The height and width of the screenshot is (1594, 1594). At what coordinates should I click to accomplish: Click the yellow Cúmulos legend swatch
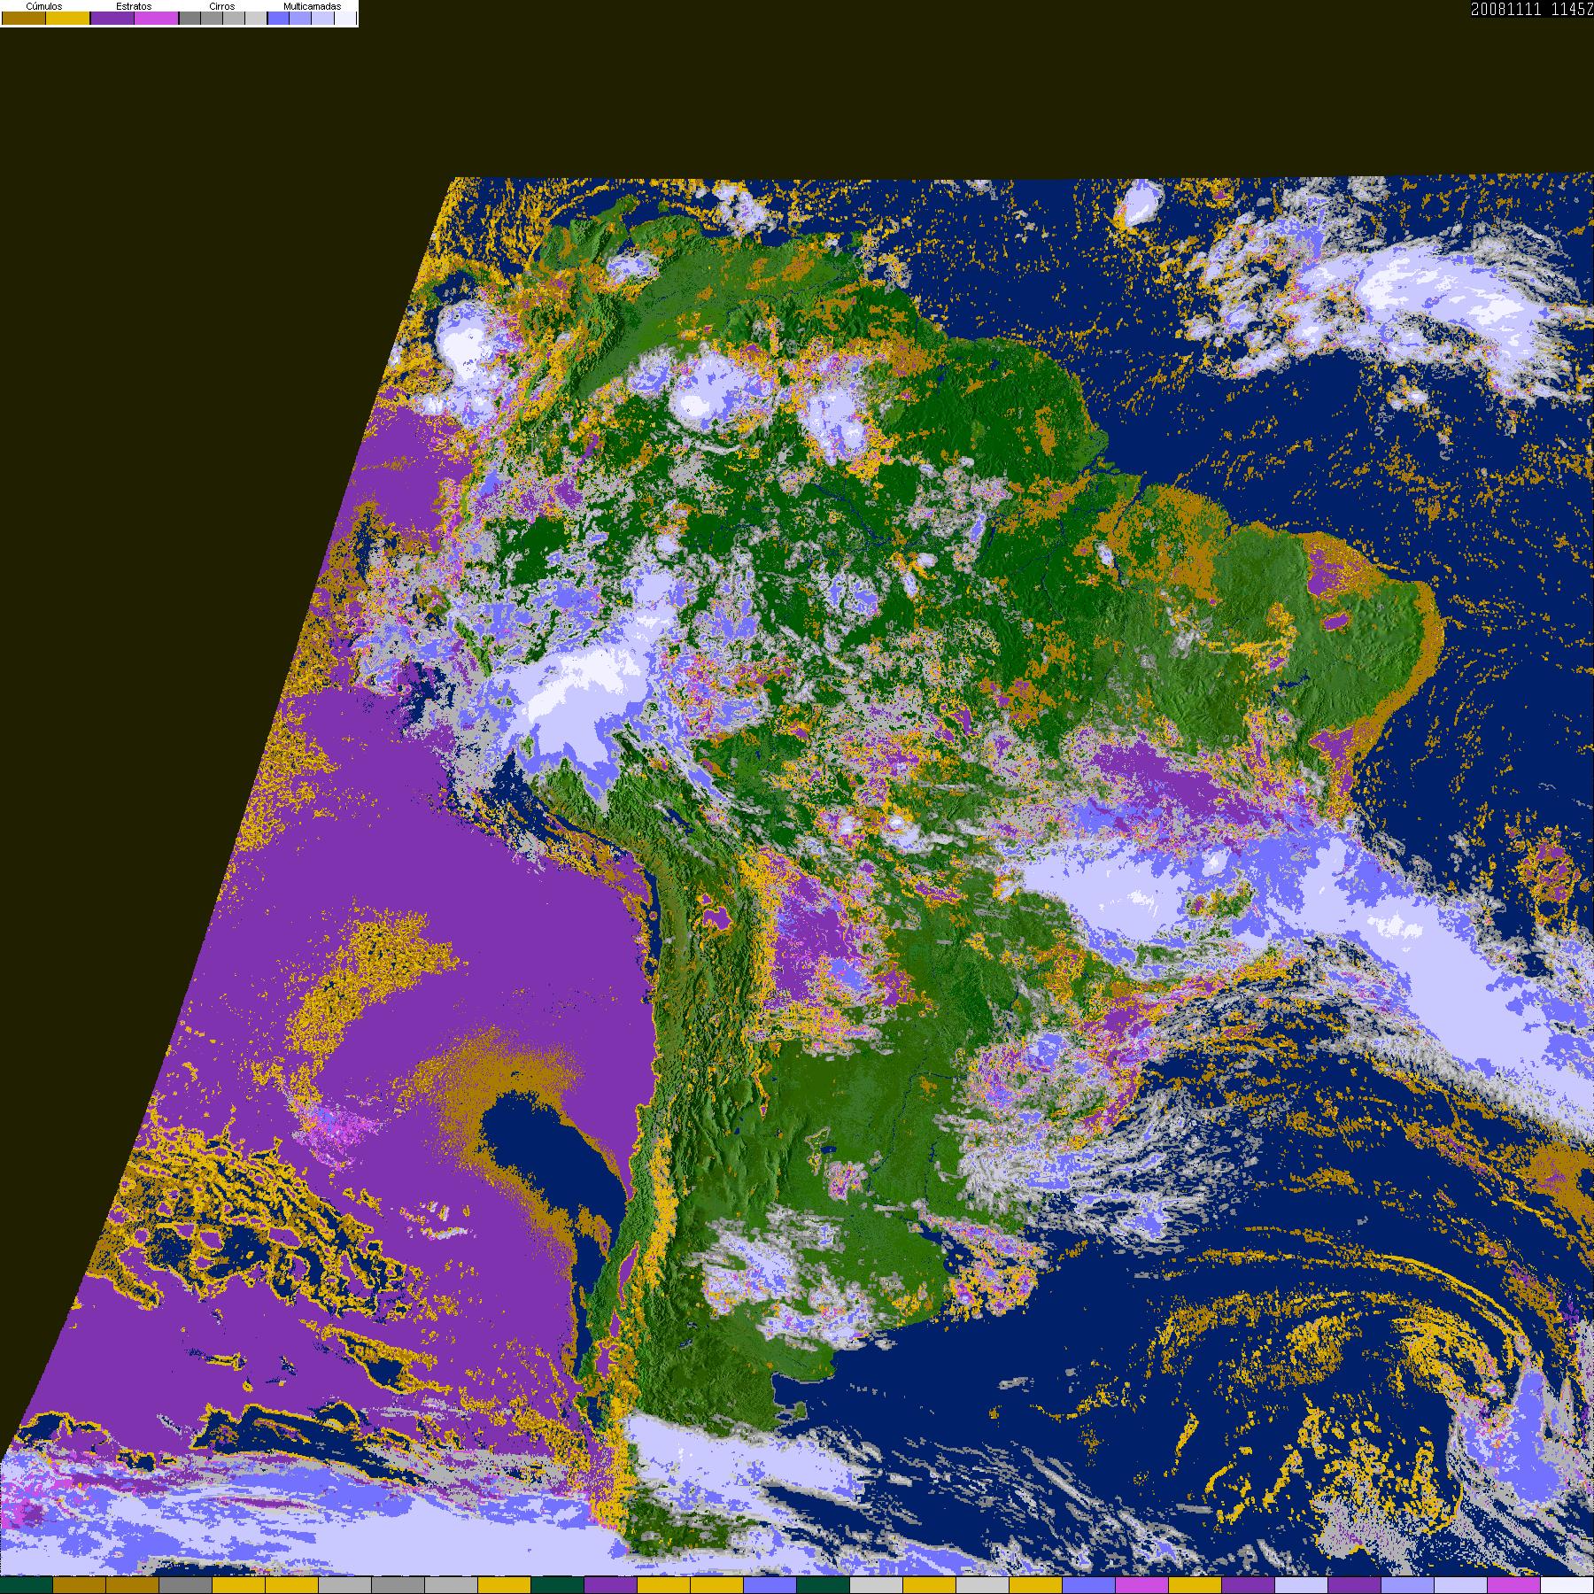[68, 18]
